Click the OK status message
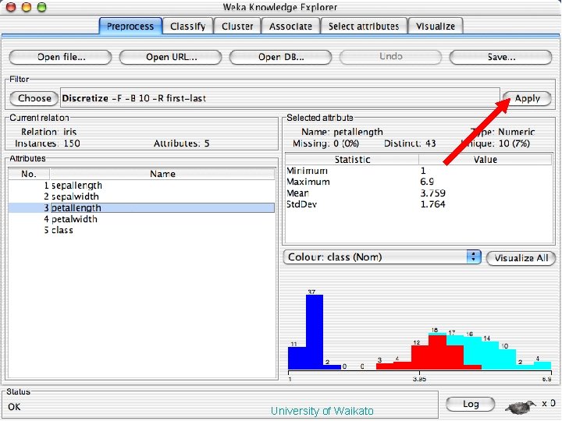Image resolution: width=562 pixels, height=421 pixels. point(14,407)
